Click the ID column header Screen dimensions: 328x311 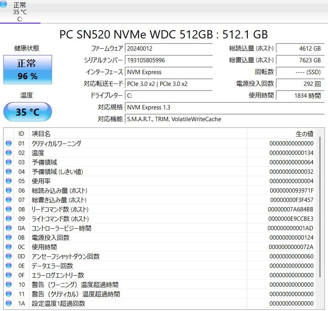[x=21, y=134]
